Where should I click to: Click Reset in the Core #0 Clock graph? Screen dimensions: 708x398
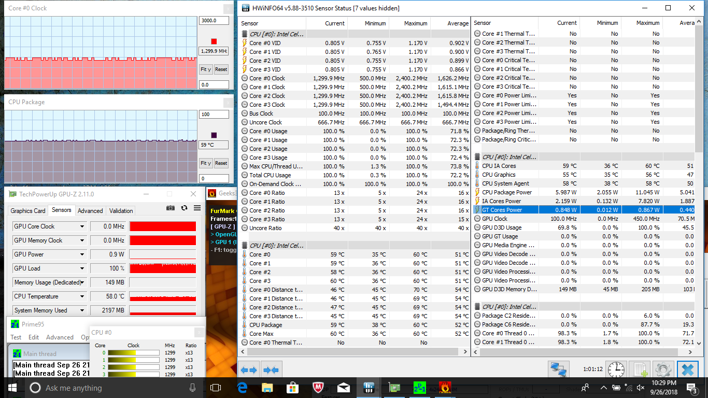pos(221,69)
